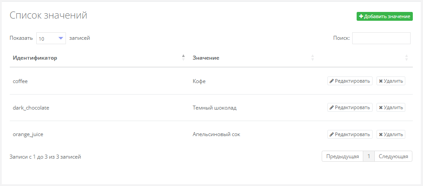Click Редактировать button for Темный шоколад
Screen dimensions: 423x186
click(350, 107)
